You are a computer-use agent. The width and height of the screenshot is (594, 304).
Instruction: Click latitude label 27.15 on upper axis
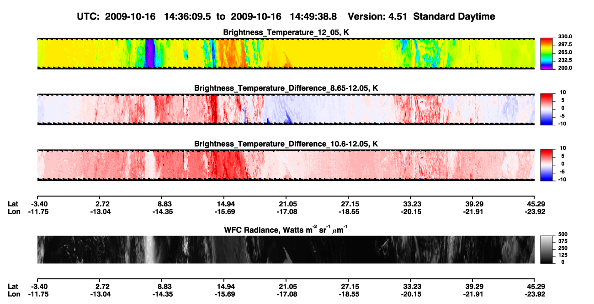tap(348, 204)
